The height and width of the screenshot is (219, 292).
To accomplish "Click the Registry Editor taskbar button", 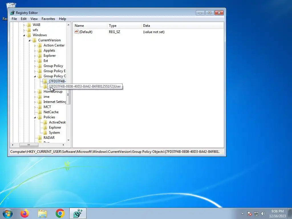I will point(78,213).
